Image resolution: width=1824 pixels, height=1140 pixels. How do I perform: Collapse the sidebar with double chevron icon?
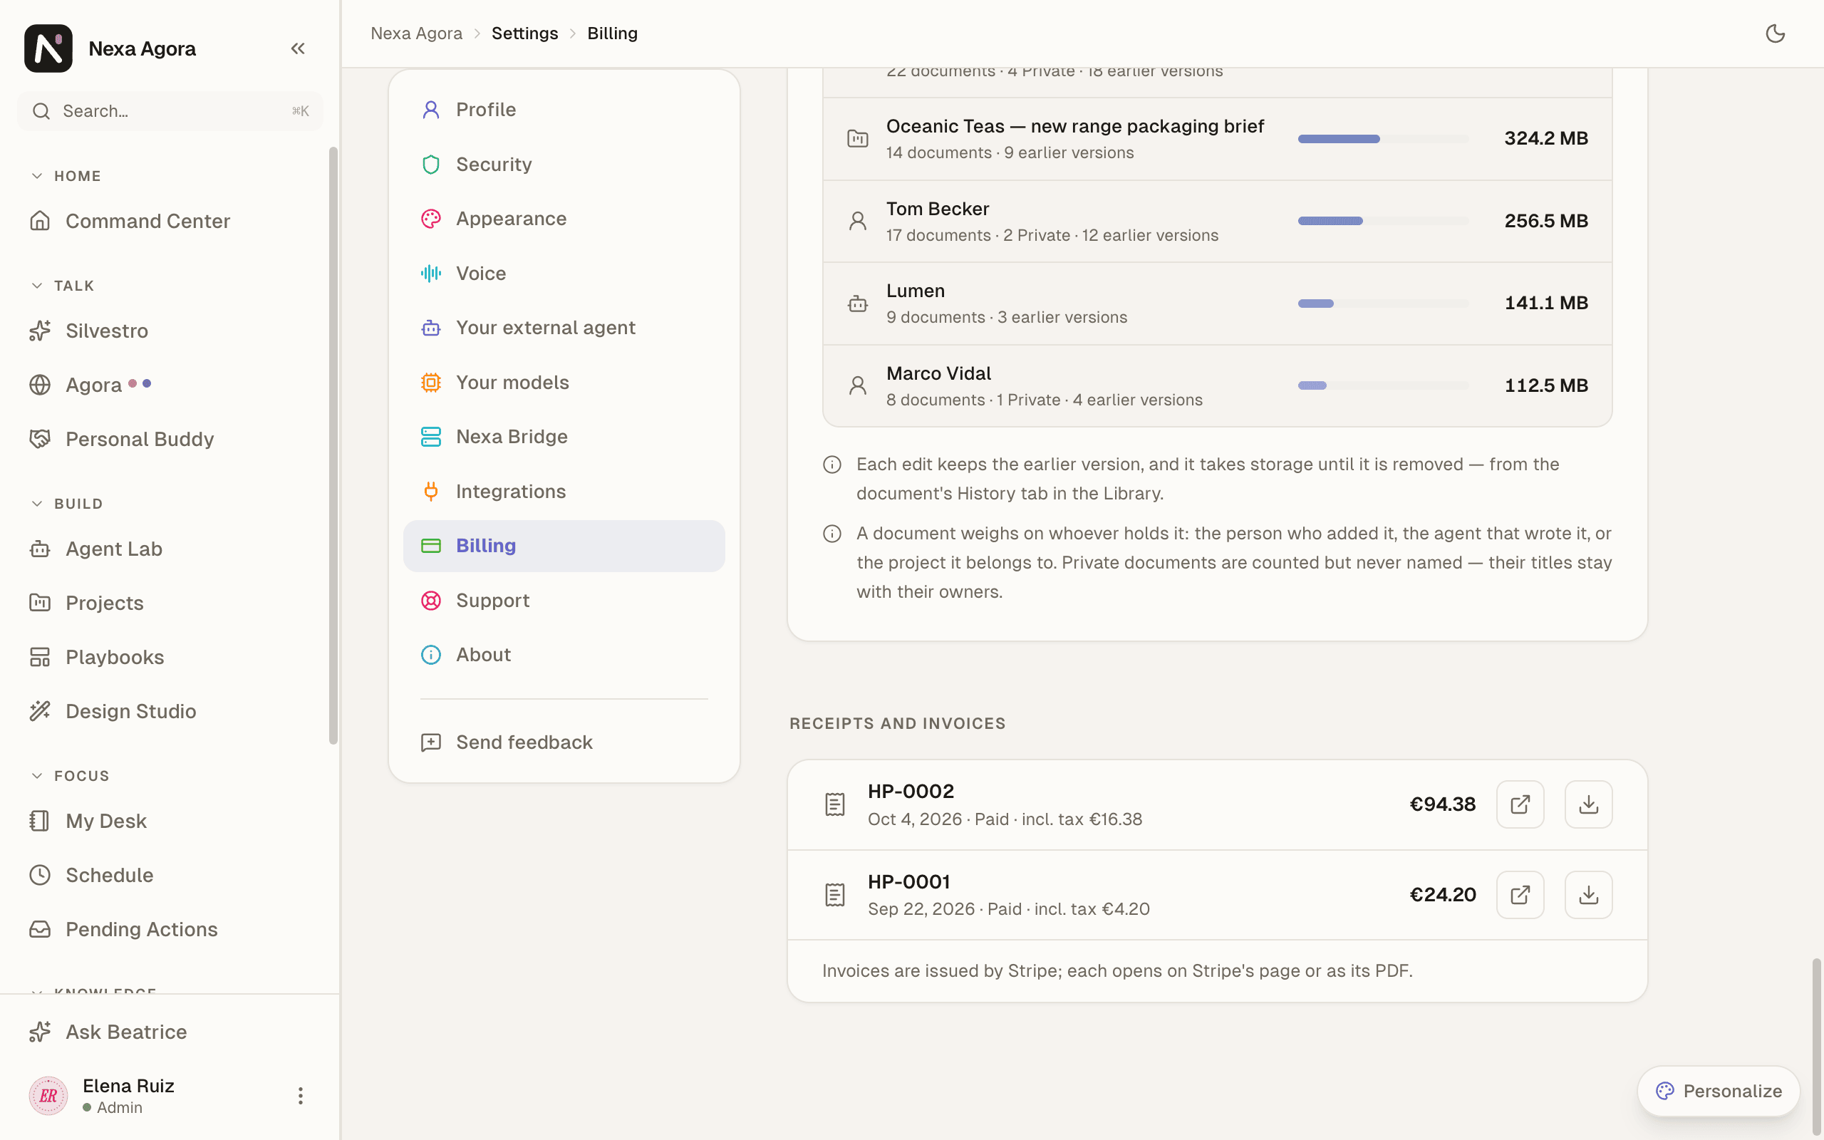298,48
